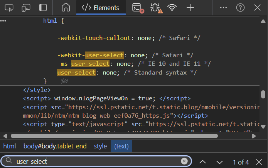
Task: Click the standard user-select highlighted match
Action: coord(76,73)
